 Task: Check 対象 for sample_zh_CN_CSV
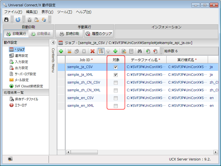pos(115,82)
